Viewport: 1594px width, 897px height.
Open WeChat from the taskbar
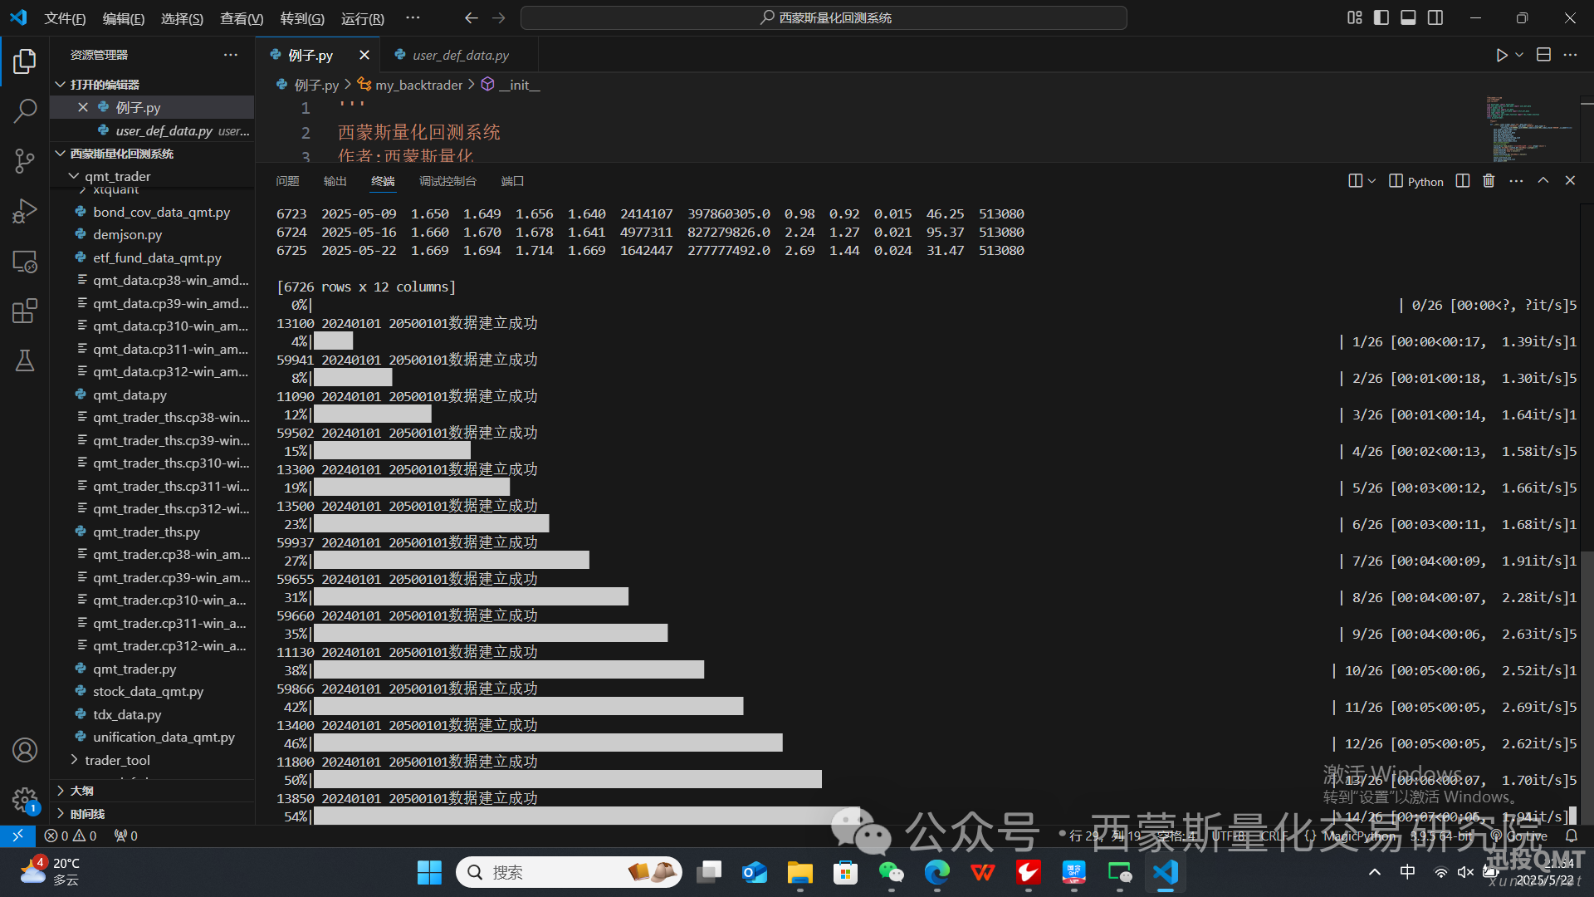click(891, 872)
